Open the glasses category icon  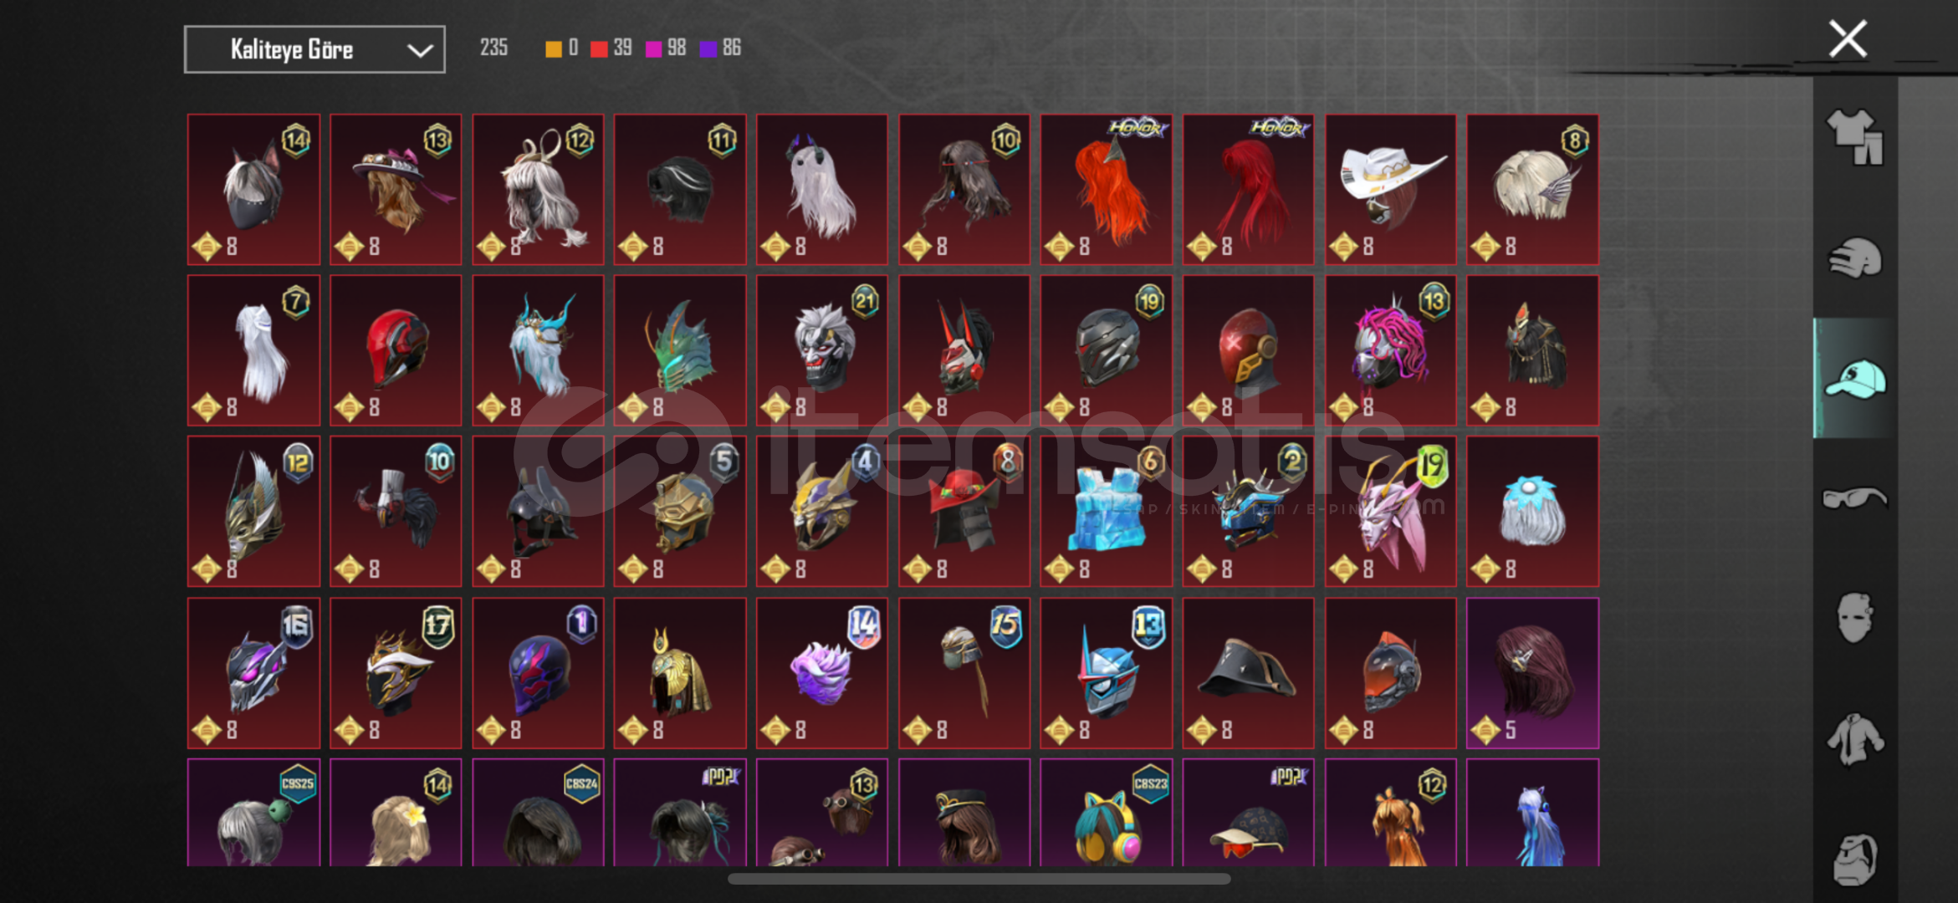pos(1854,498)
